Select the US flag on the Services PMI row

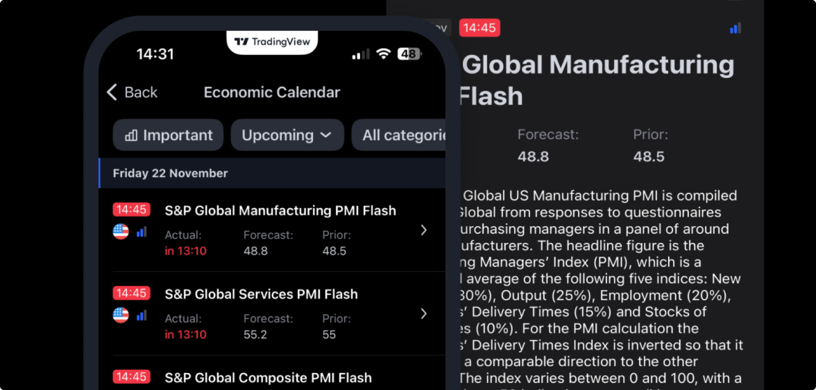(x=120, y=315)
